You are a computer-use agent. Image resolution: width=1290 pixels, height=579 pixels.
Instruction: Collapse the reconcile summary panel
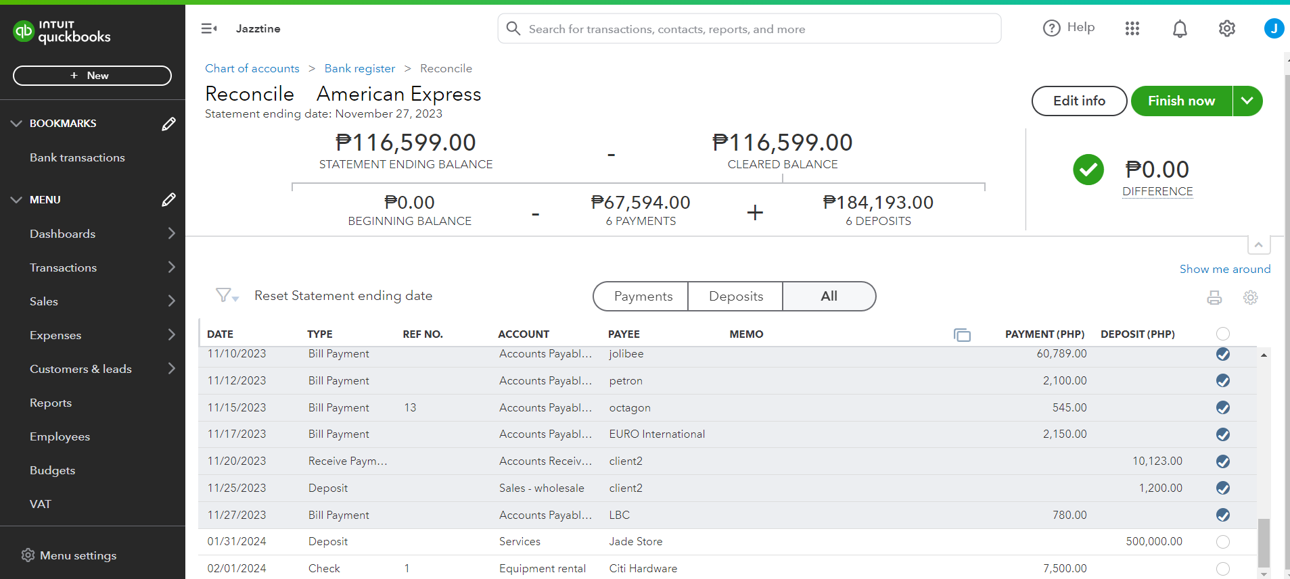pyautogui.click(x=1258, y=245)
